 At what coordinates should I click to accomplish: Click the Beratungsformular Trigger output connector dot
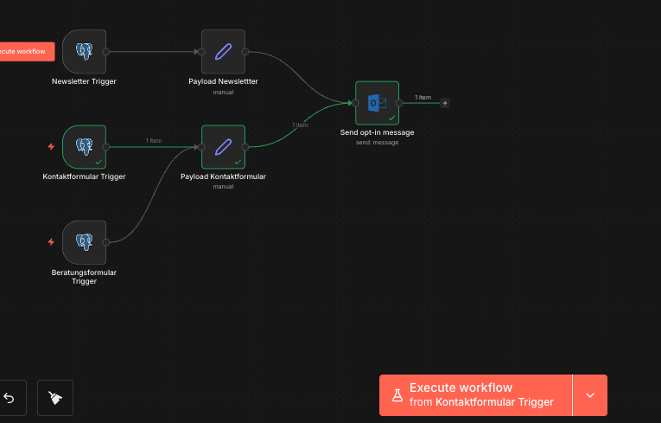pyautogui.click(x=106, y=242)
